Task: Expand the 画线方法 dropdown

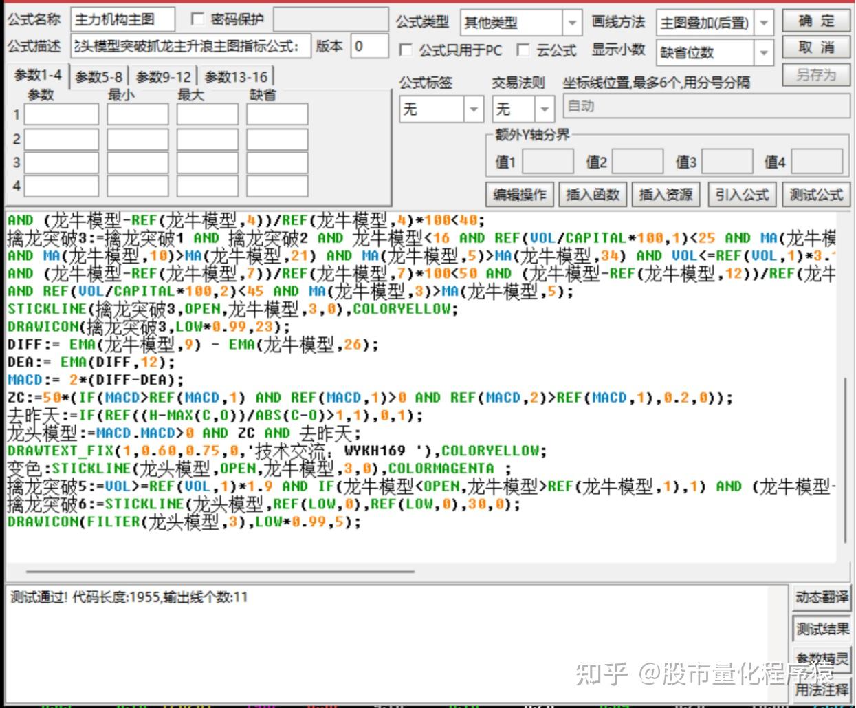Action: pyautogui.click(x=764, y=23)
